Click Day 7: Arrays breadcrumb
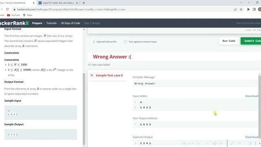This screenshot has width=261, height=147. [92, 23]
